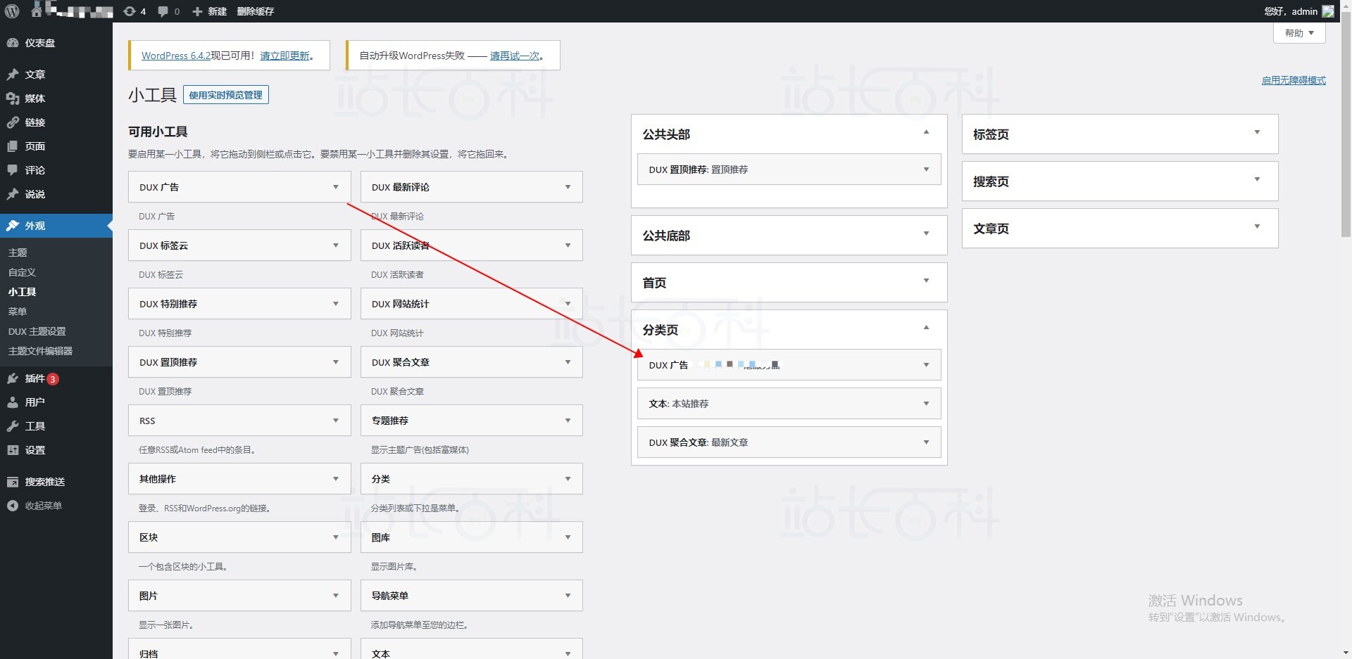Image resolution: width=1352 pixels, height=659 pixels.
Task: Click the plus icon beside 新建
Action: point(197,11)
